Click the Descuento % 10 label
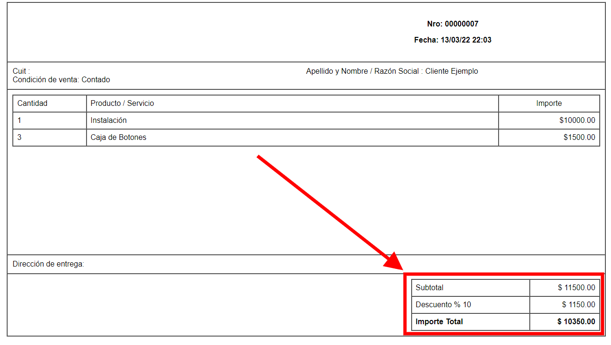The width and height of the screenshot is (611, 345). coord(443,305)
